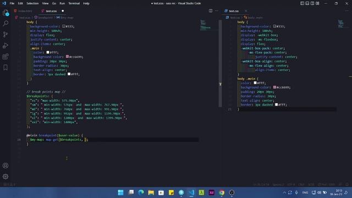Open more actions for right editor group

[347, 11]
